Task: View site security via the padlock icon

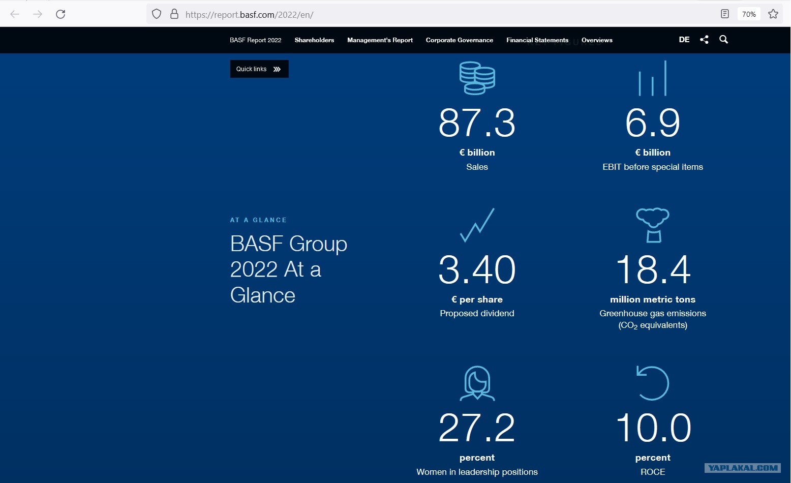Action: click(174, 14)
